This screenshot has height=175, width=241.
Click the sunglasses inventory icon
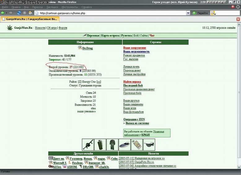pyautogui.click(x=149, y=145)
